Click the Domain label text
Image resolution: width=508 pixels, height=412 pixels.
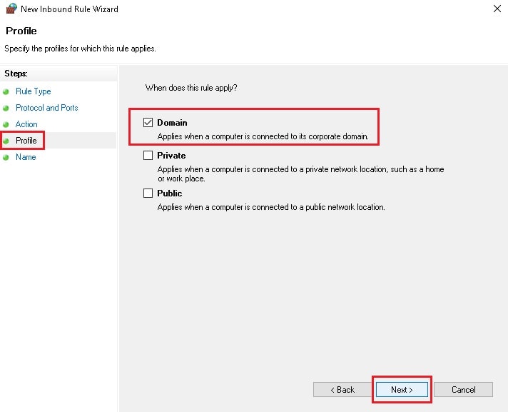(x=172, y=123)
